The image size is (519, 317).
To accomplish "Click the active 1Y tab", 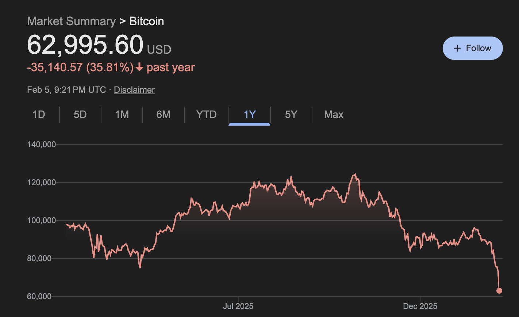I will (x=250, y=115).
